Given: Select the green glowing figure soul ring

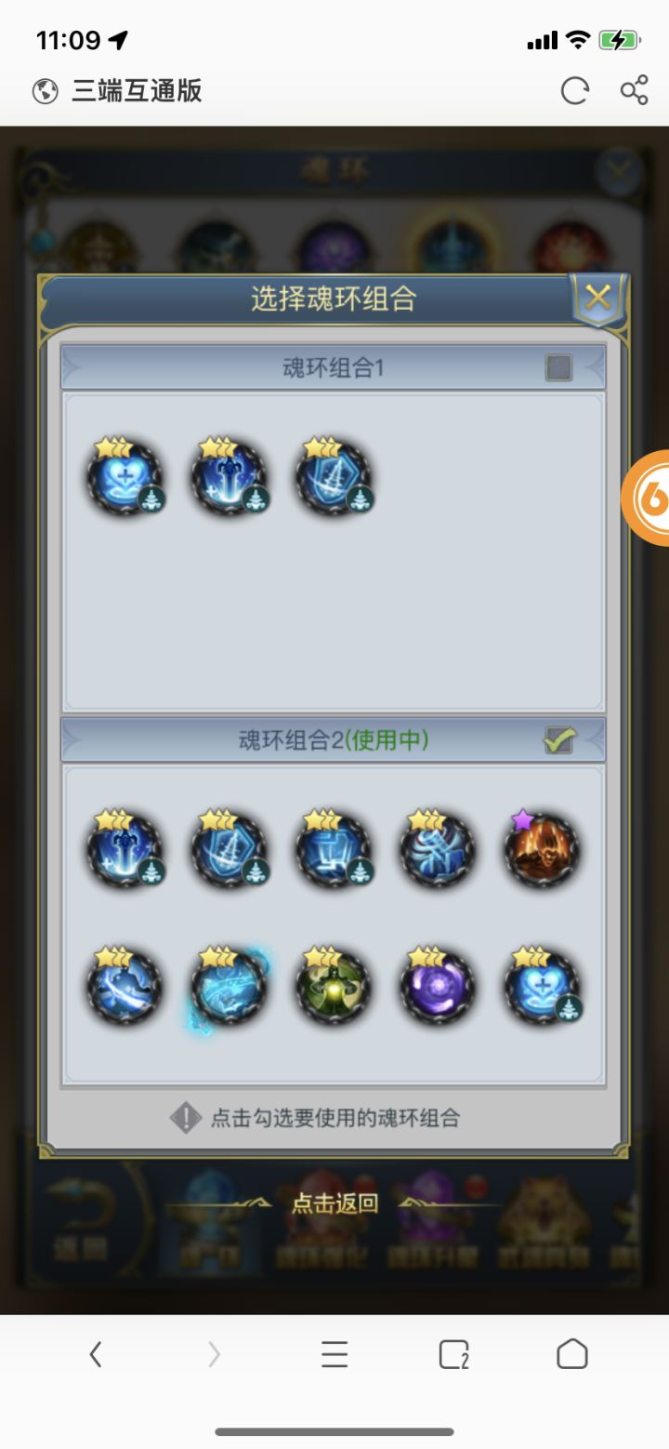Looking at the screenshot, I should coord(334,986).
